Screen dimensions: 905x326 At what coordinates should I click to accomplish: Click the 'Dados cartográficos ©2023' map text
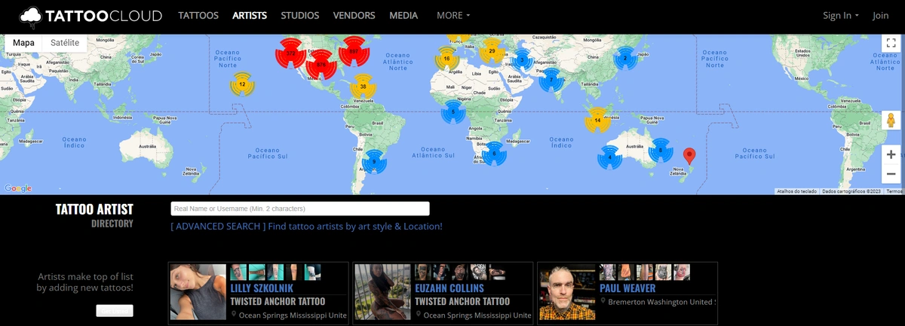pos(851,191)
